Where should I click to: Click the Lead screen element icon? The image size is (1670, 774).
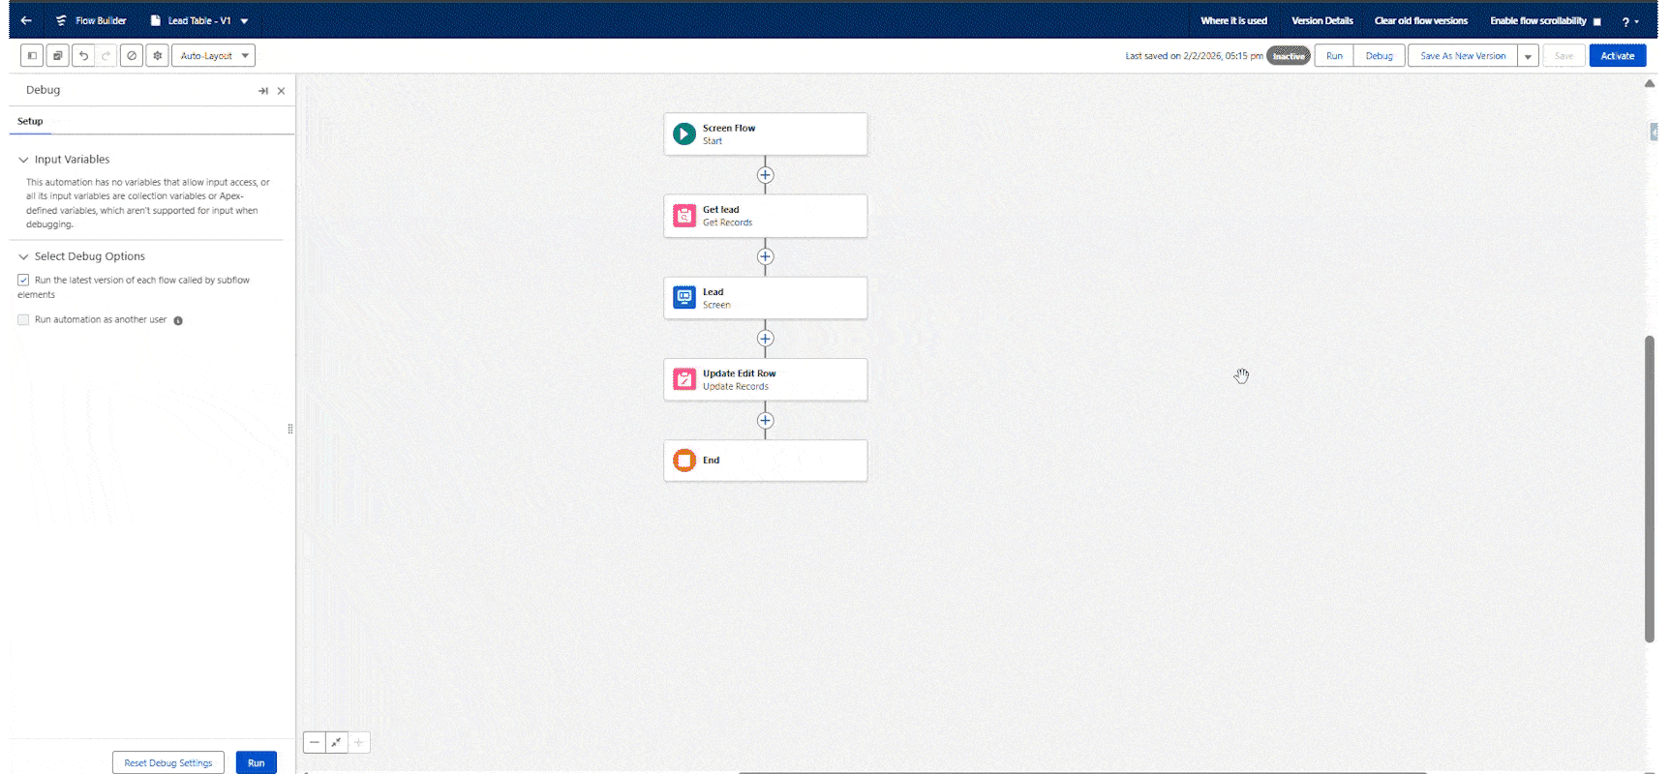pos(684,298)
